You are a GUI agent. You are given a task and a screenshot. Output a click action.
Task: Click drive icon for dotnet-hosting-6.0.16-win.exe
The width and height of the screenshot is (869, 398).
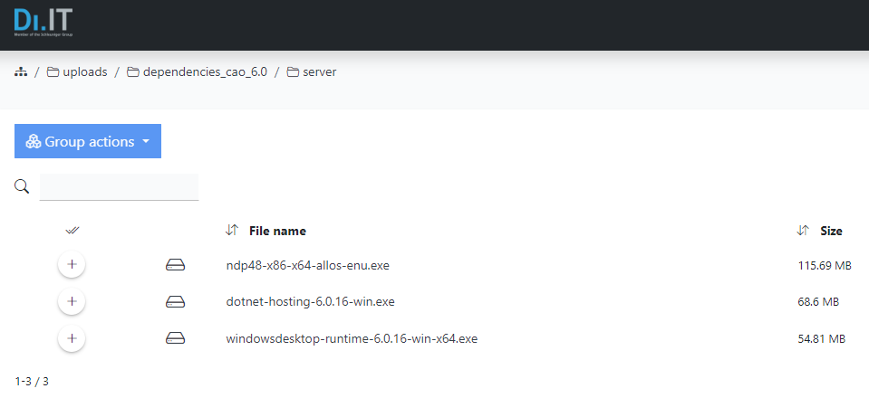click(x=176, y=301)
